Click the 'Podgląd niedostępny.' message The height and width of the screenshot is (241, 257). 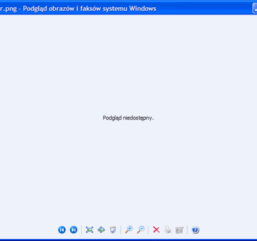pos(128,118)
